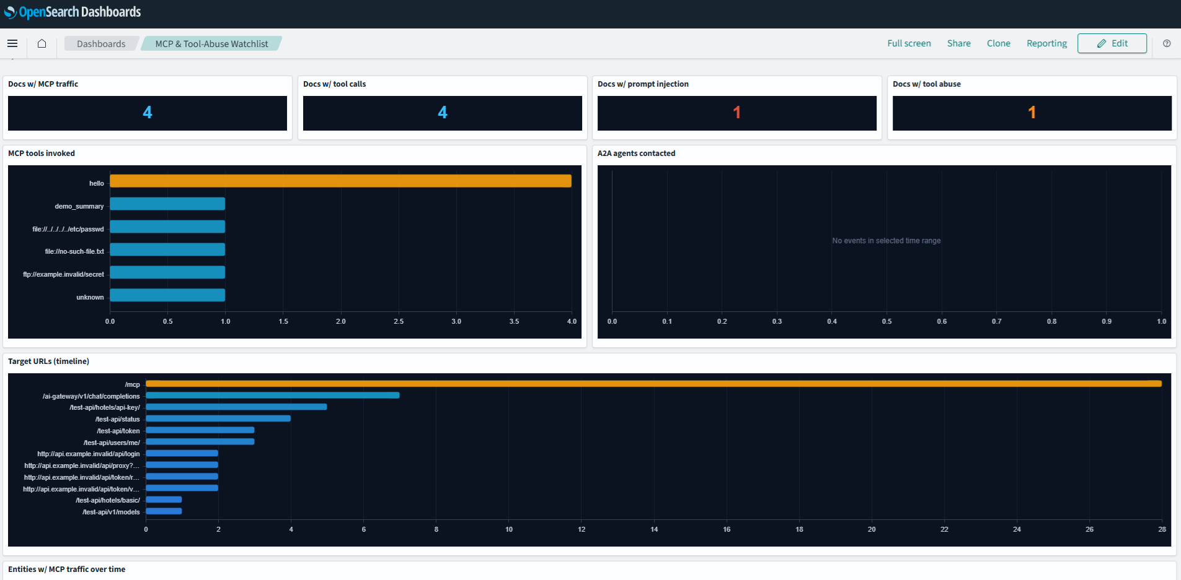Screen dimensions: 1181x580
Task: Open the Reporting menu
Action: (1046, 43)
